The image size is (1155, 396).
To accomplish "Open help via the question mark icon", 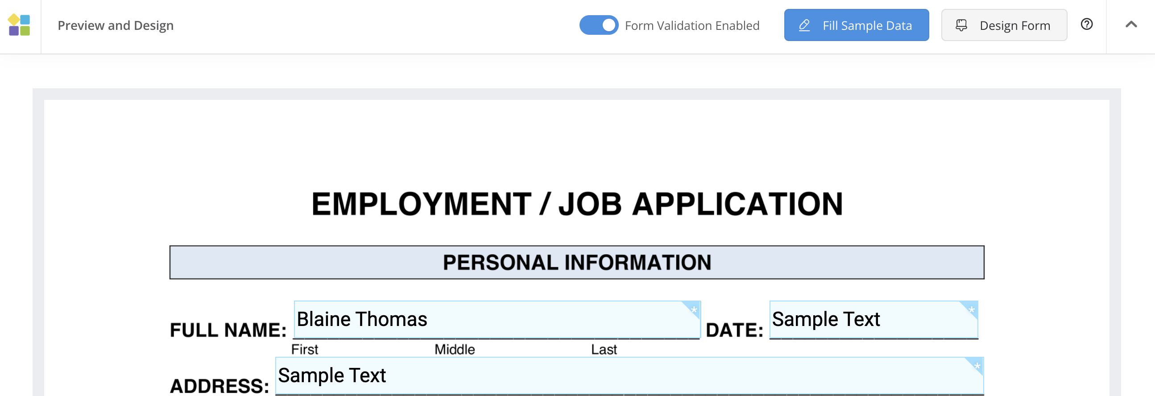I will click(x=1086, y=24).
